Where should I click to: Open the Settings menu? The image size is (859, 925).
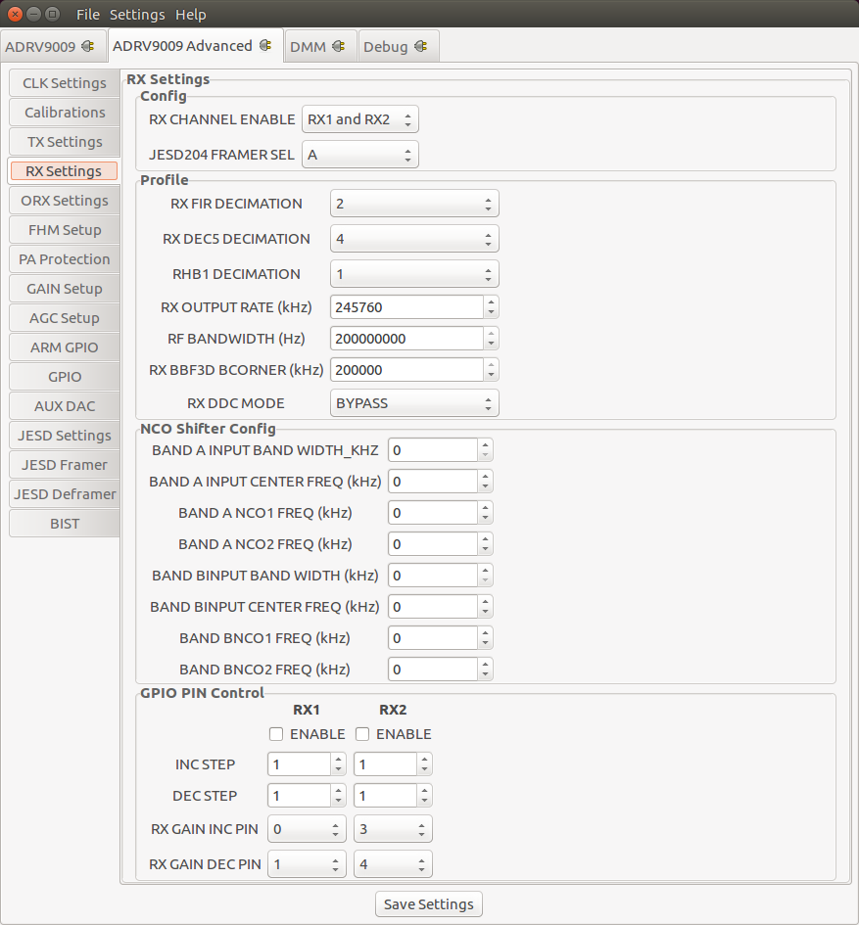click(137, 14)
